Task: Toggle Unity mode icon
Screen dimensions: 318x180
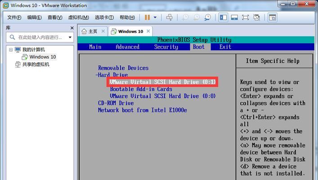Action: coord(256,18)
